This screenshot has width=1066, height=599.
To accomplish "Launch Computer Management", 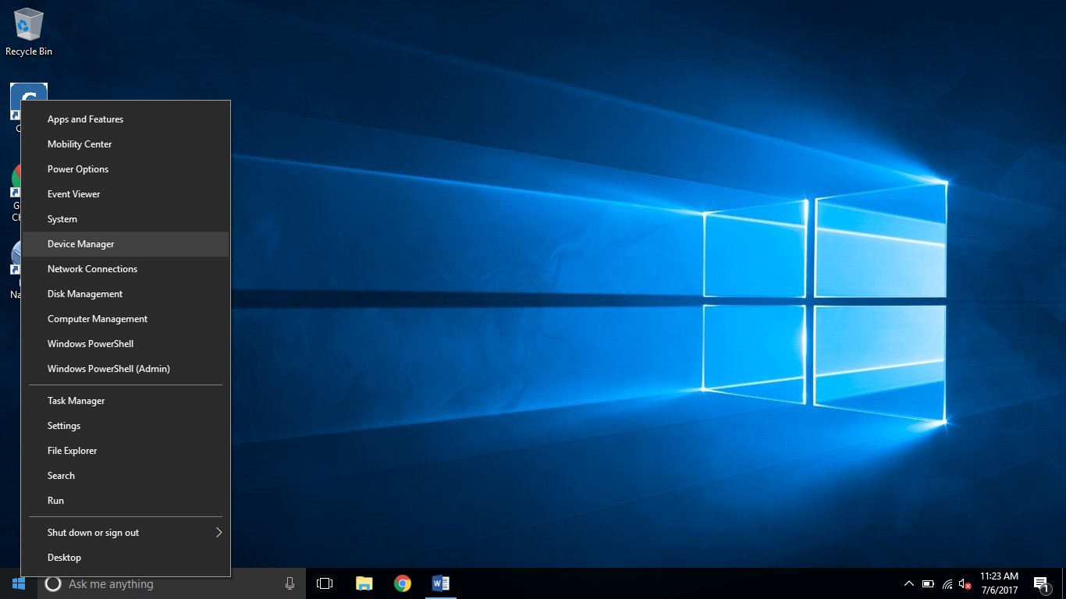I will (126, 319).
